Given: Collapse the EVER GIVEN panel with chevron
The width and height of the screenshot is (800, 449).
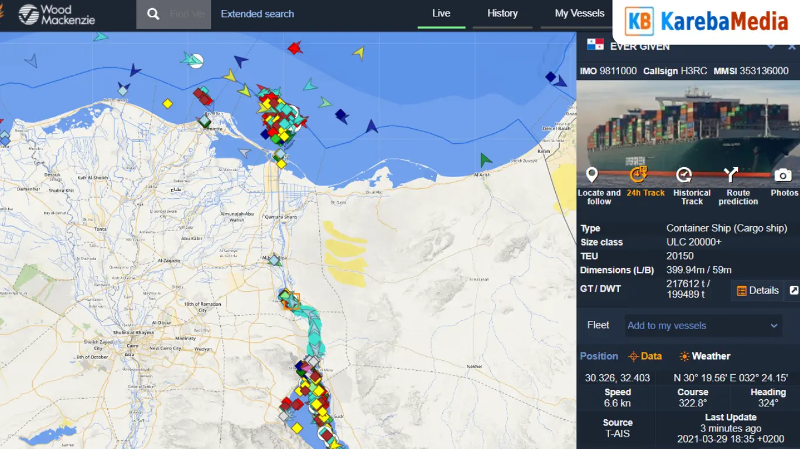Looking at the screenshot, I should pyautogui.click(x=771, y=46).
